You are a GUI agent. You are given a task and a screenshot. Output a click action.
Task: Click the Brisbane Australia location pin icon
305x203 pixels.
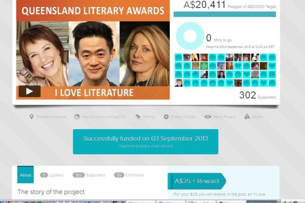(31, 117)
